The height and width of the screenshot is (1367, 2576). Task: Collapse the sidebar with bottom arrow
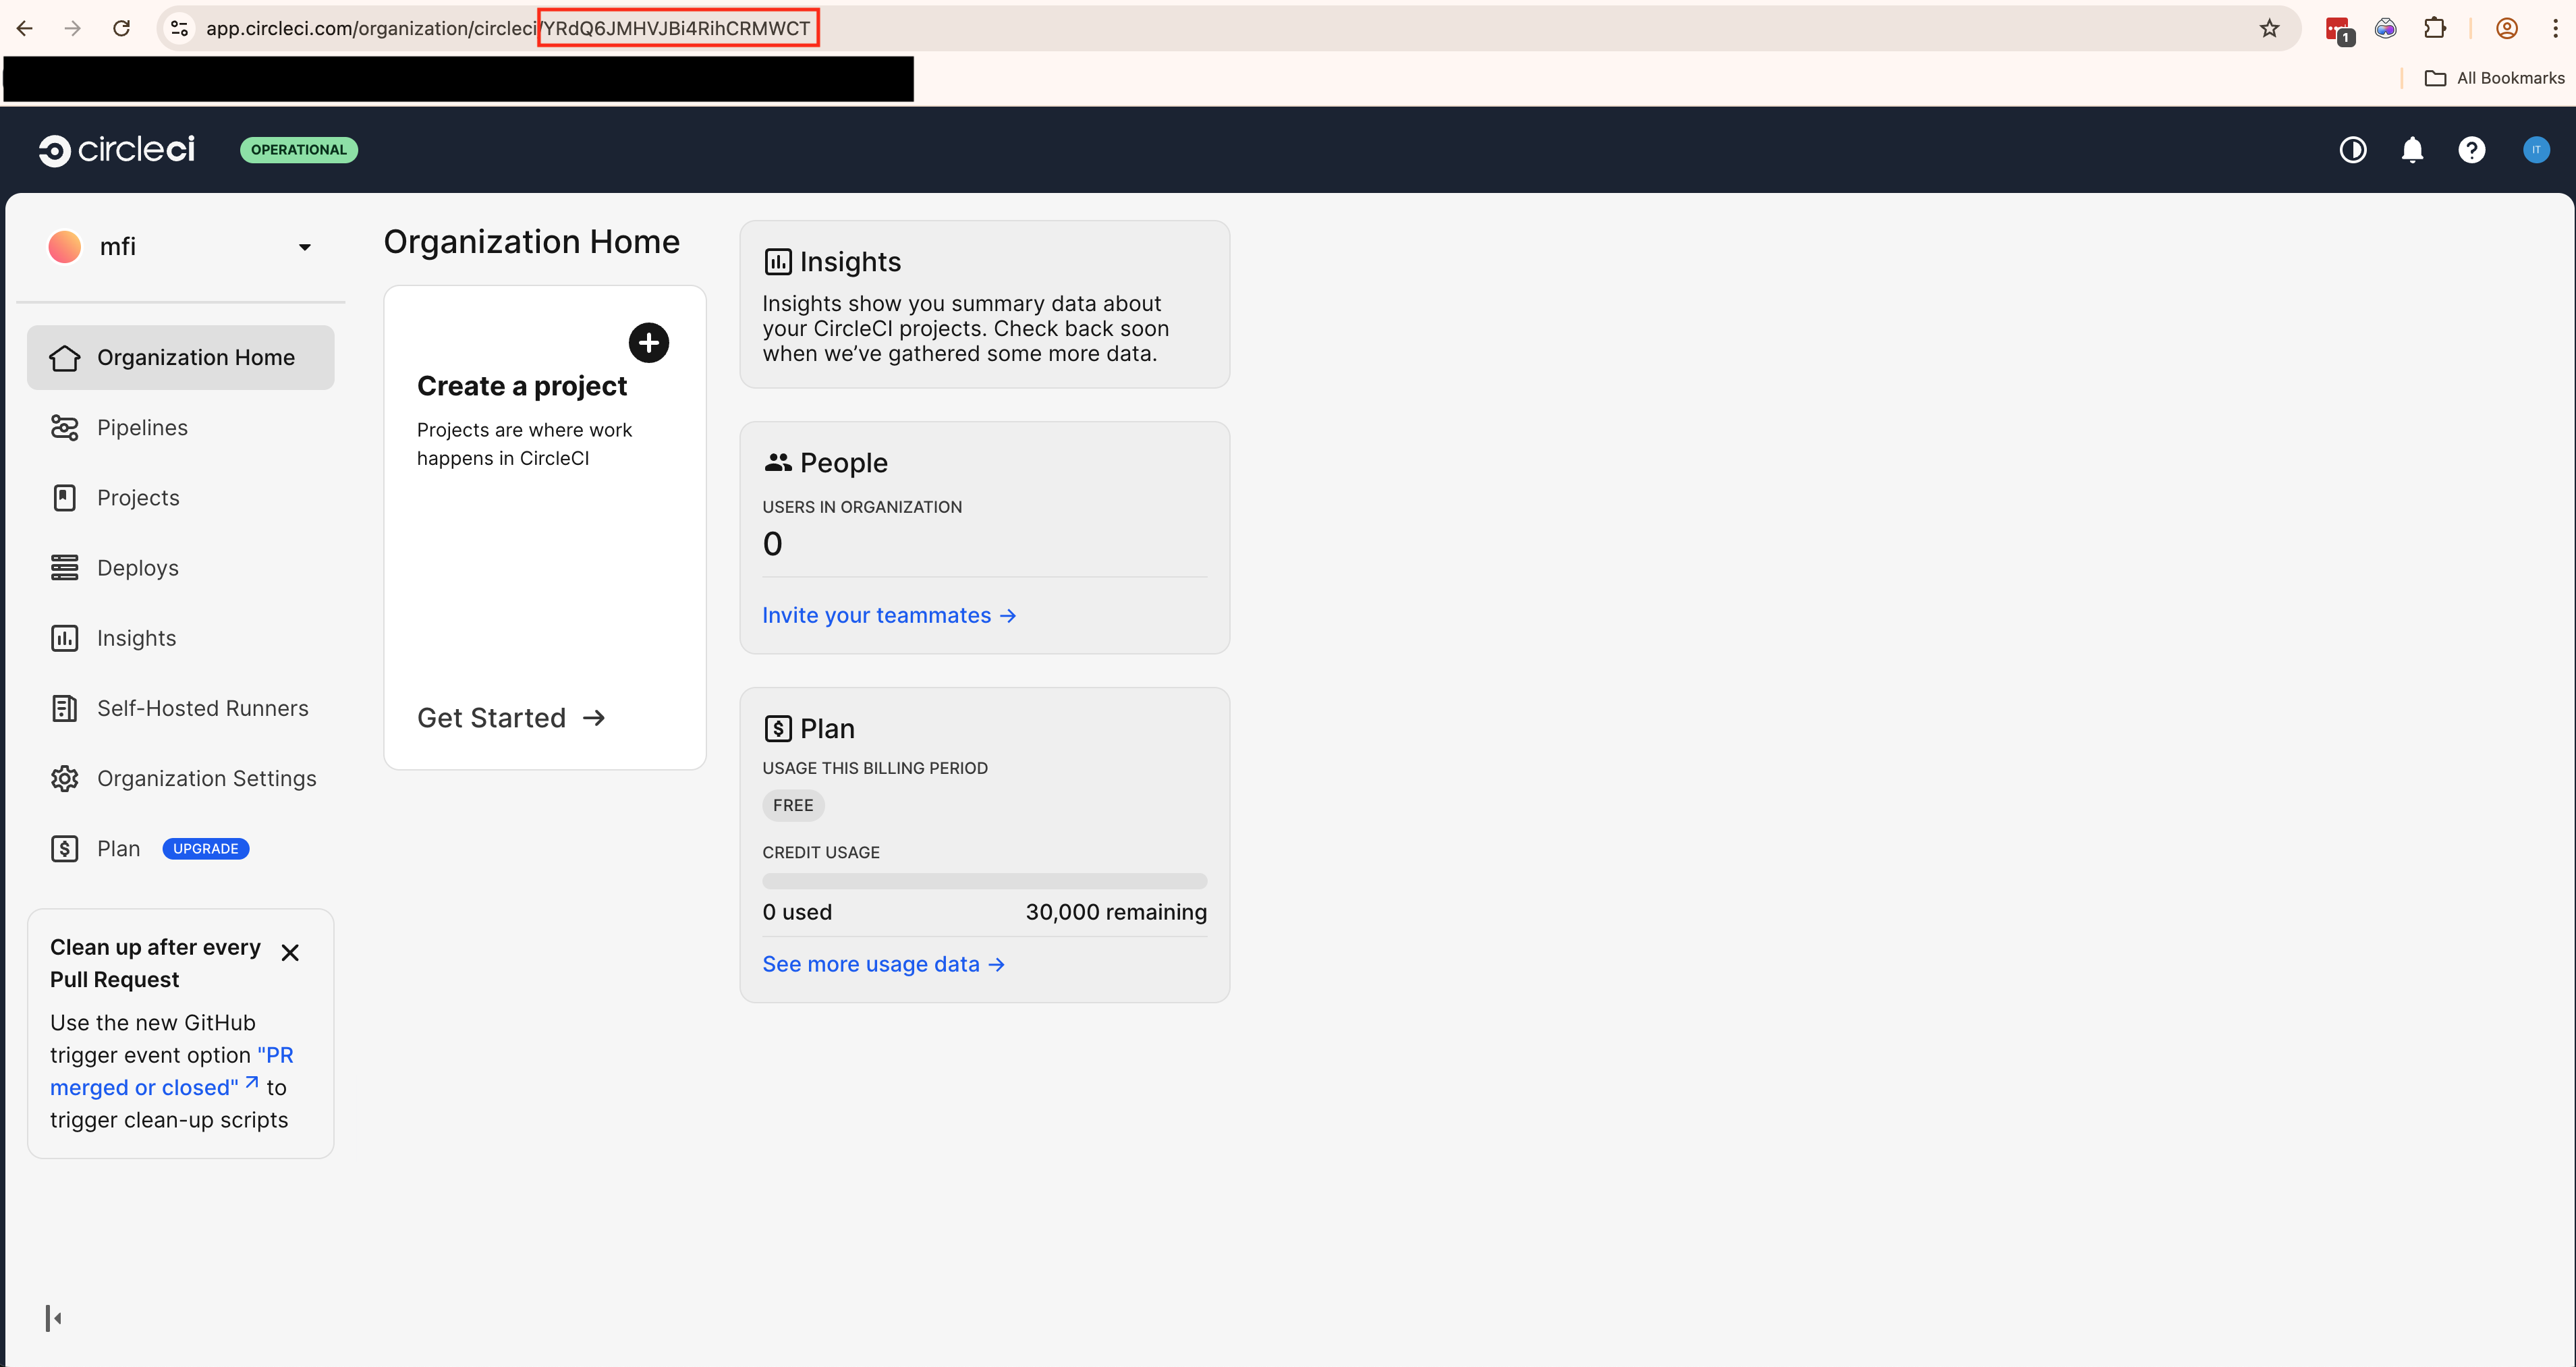coord(54,1318)
